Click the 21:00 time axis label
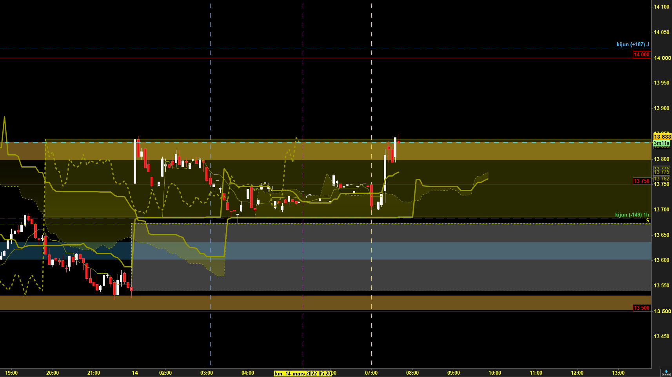 [94, 373]
